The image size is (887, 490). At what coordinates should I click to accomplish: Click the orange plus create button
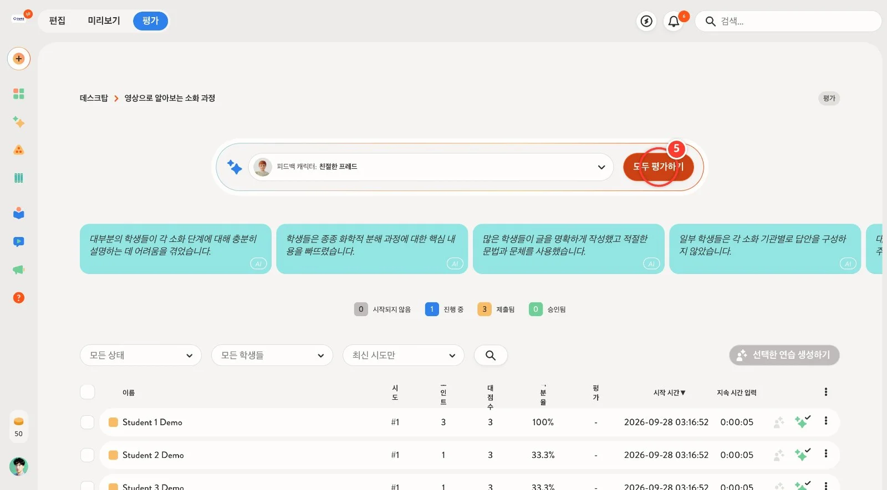click(19, 59)
